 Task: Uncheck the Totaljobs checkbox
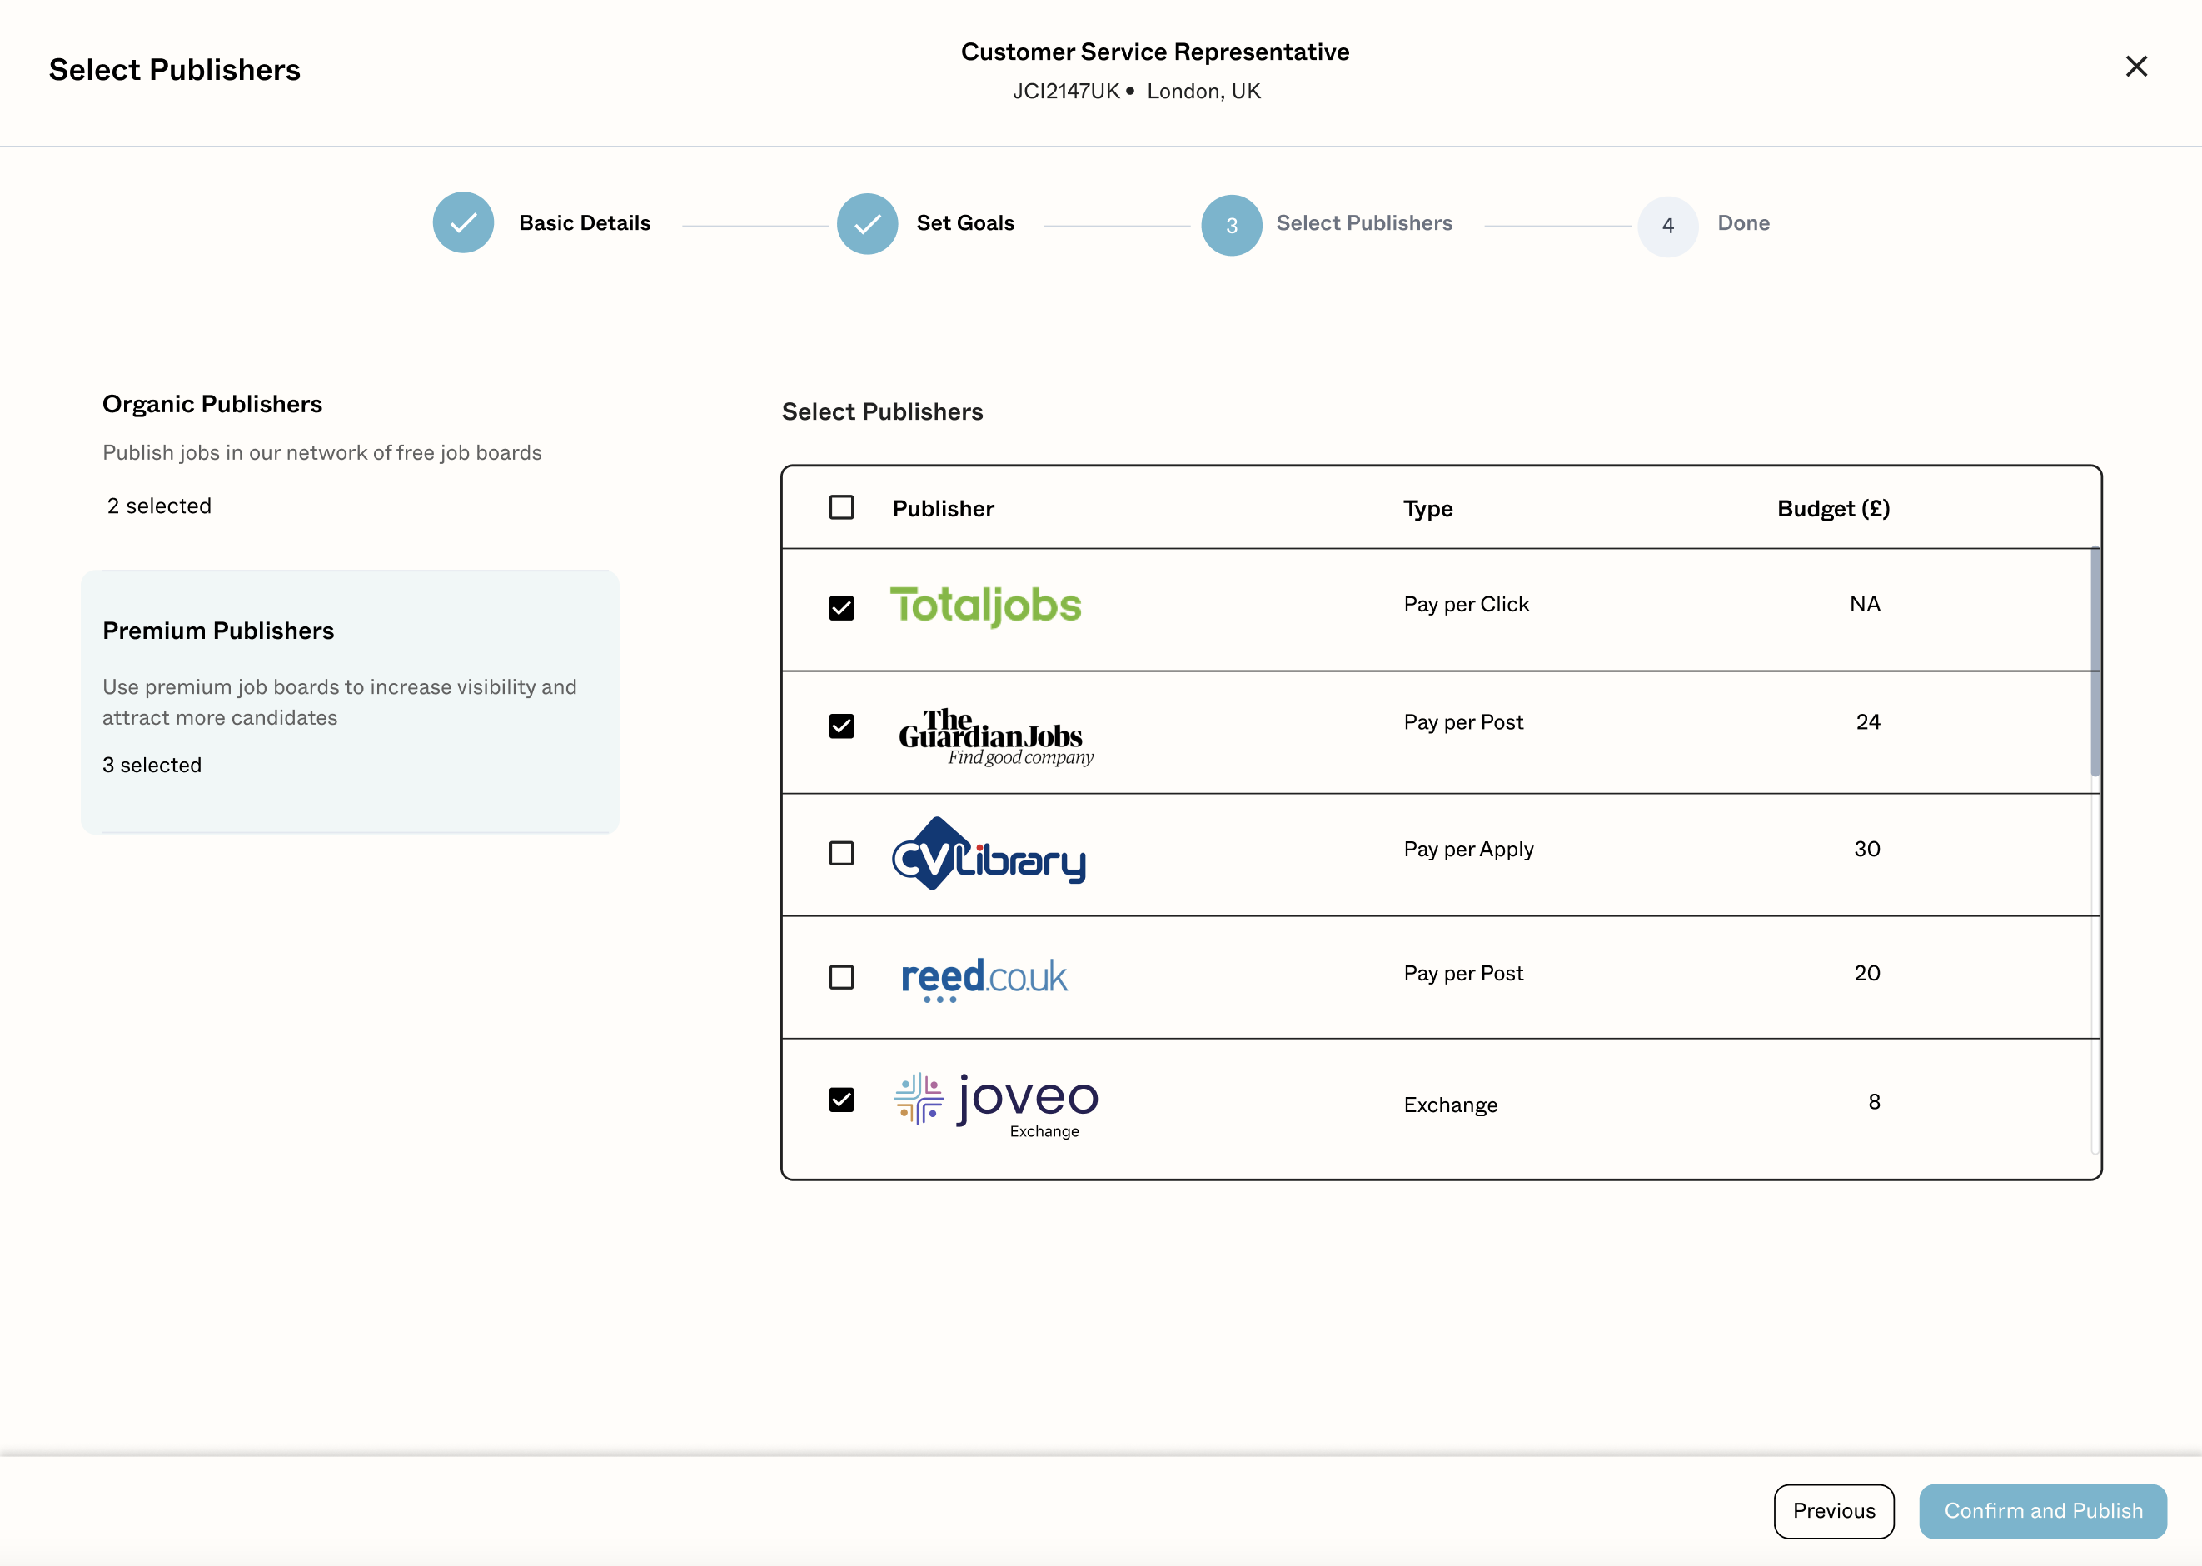840,607
